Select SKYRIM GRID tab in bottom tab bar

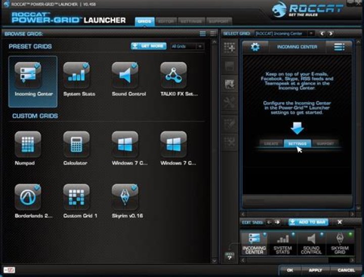340,243
